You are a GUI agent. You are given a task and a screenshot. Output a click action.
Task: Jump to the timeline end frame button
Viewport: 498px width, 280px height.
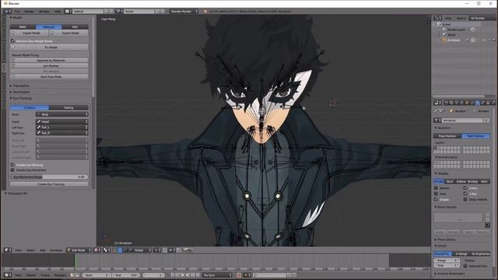[198, 275]
